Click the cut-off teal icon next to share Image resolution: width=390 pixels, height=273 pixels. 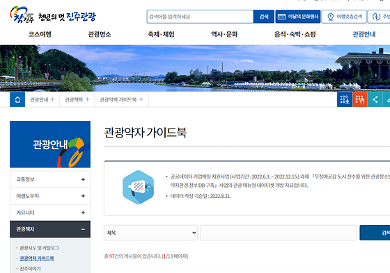(x=387, y=99)
